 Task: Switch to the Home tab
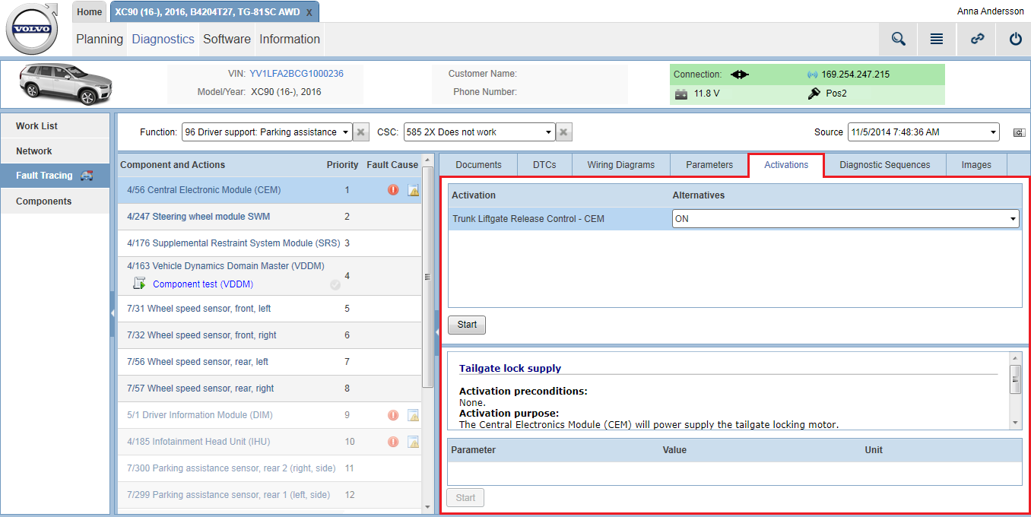90,12
